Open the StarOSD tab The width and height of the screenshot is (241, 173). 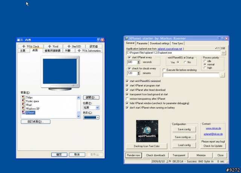pos(74,46)
